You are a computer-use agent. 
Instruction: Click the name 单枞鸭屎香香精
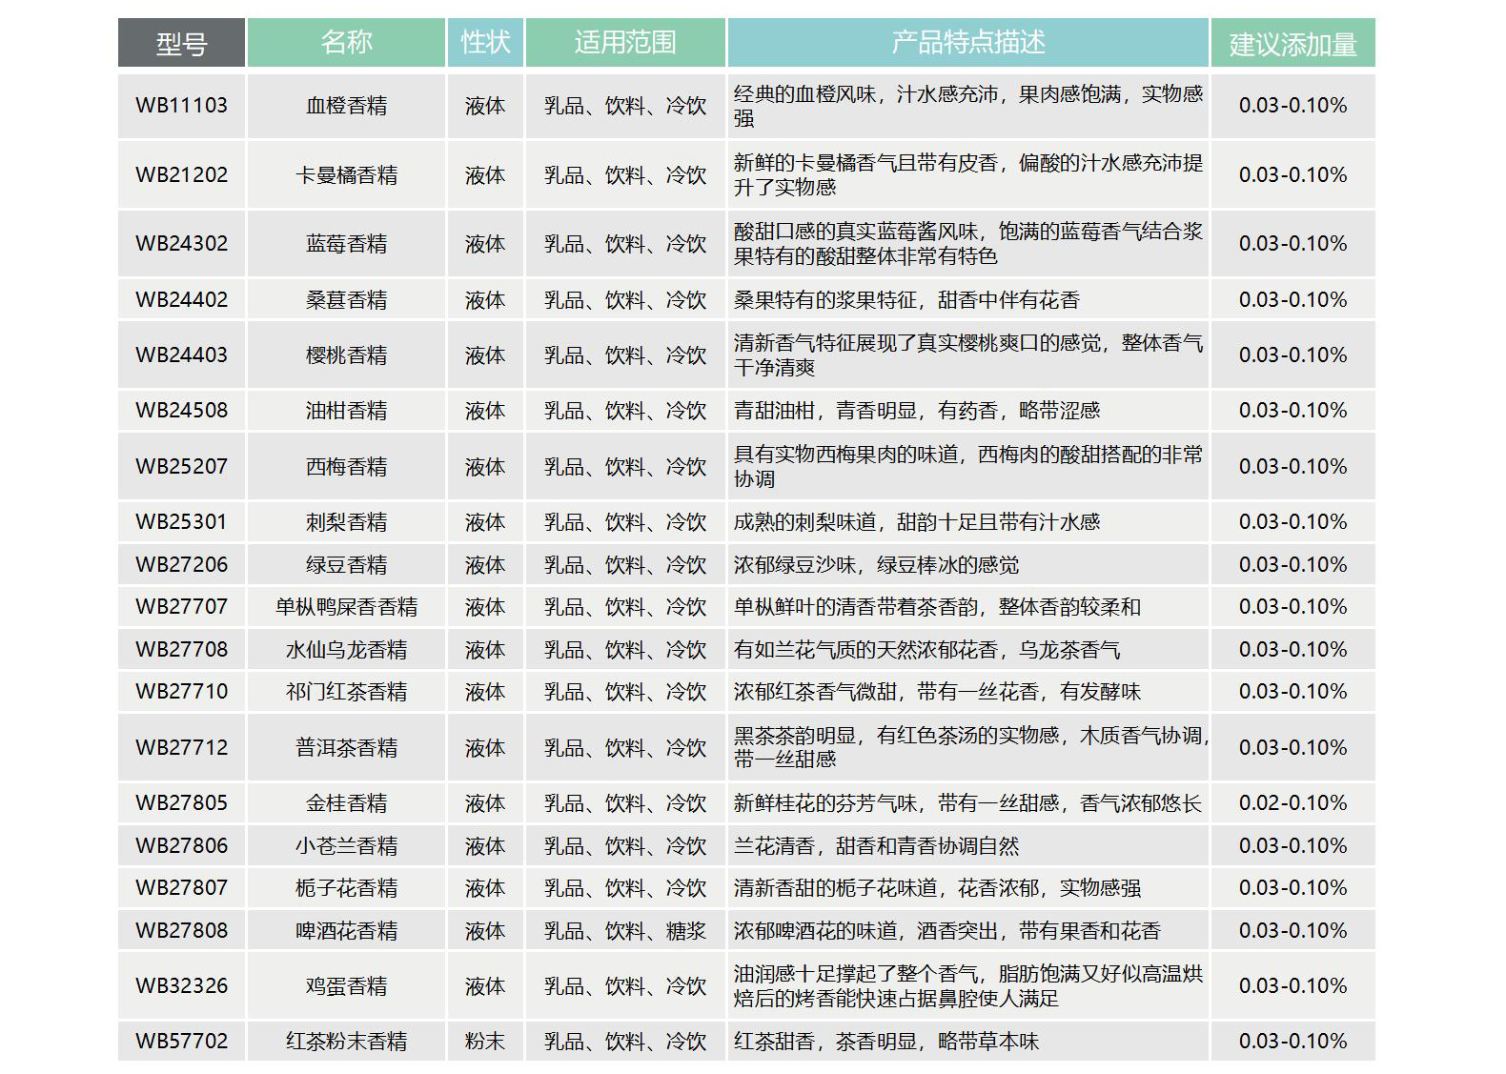(346, 607)
